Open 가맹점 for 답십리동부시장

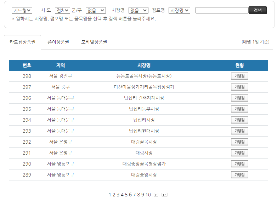[239, 109]
